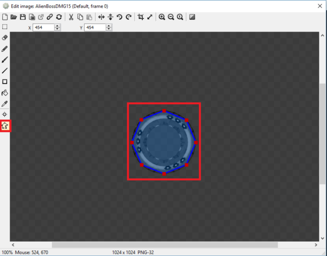
Task: Select the Rectangle shape tool
Action: pyautogui.click(x=5, y=82)
